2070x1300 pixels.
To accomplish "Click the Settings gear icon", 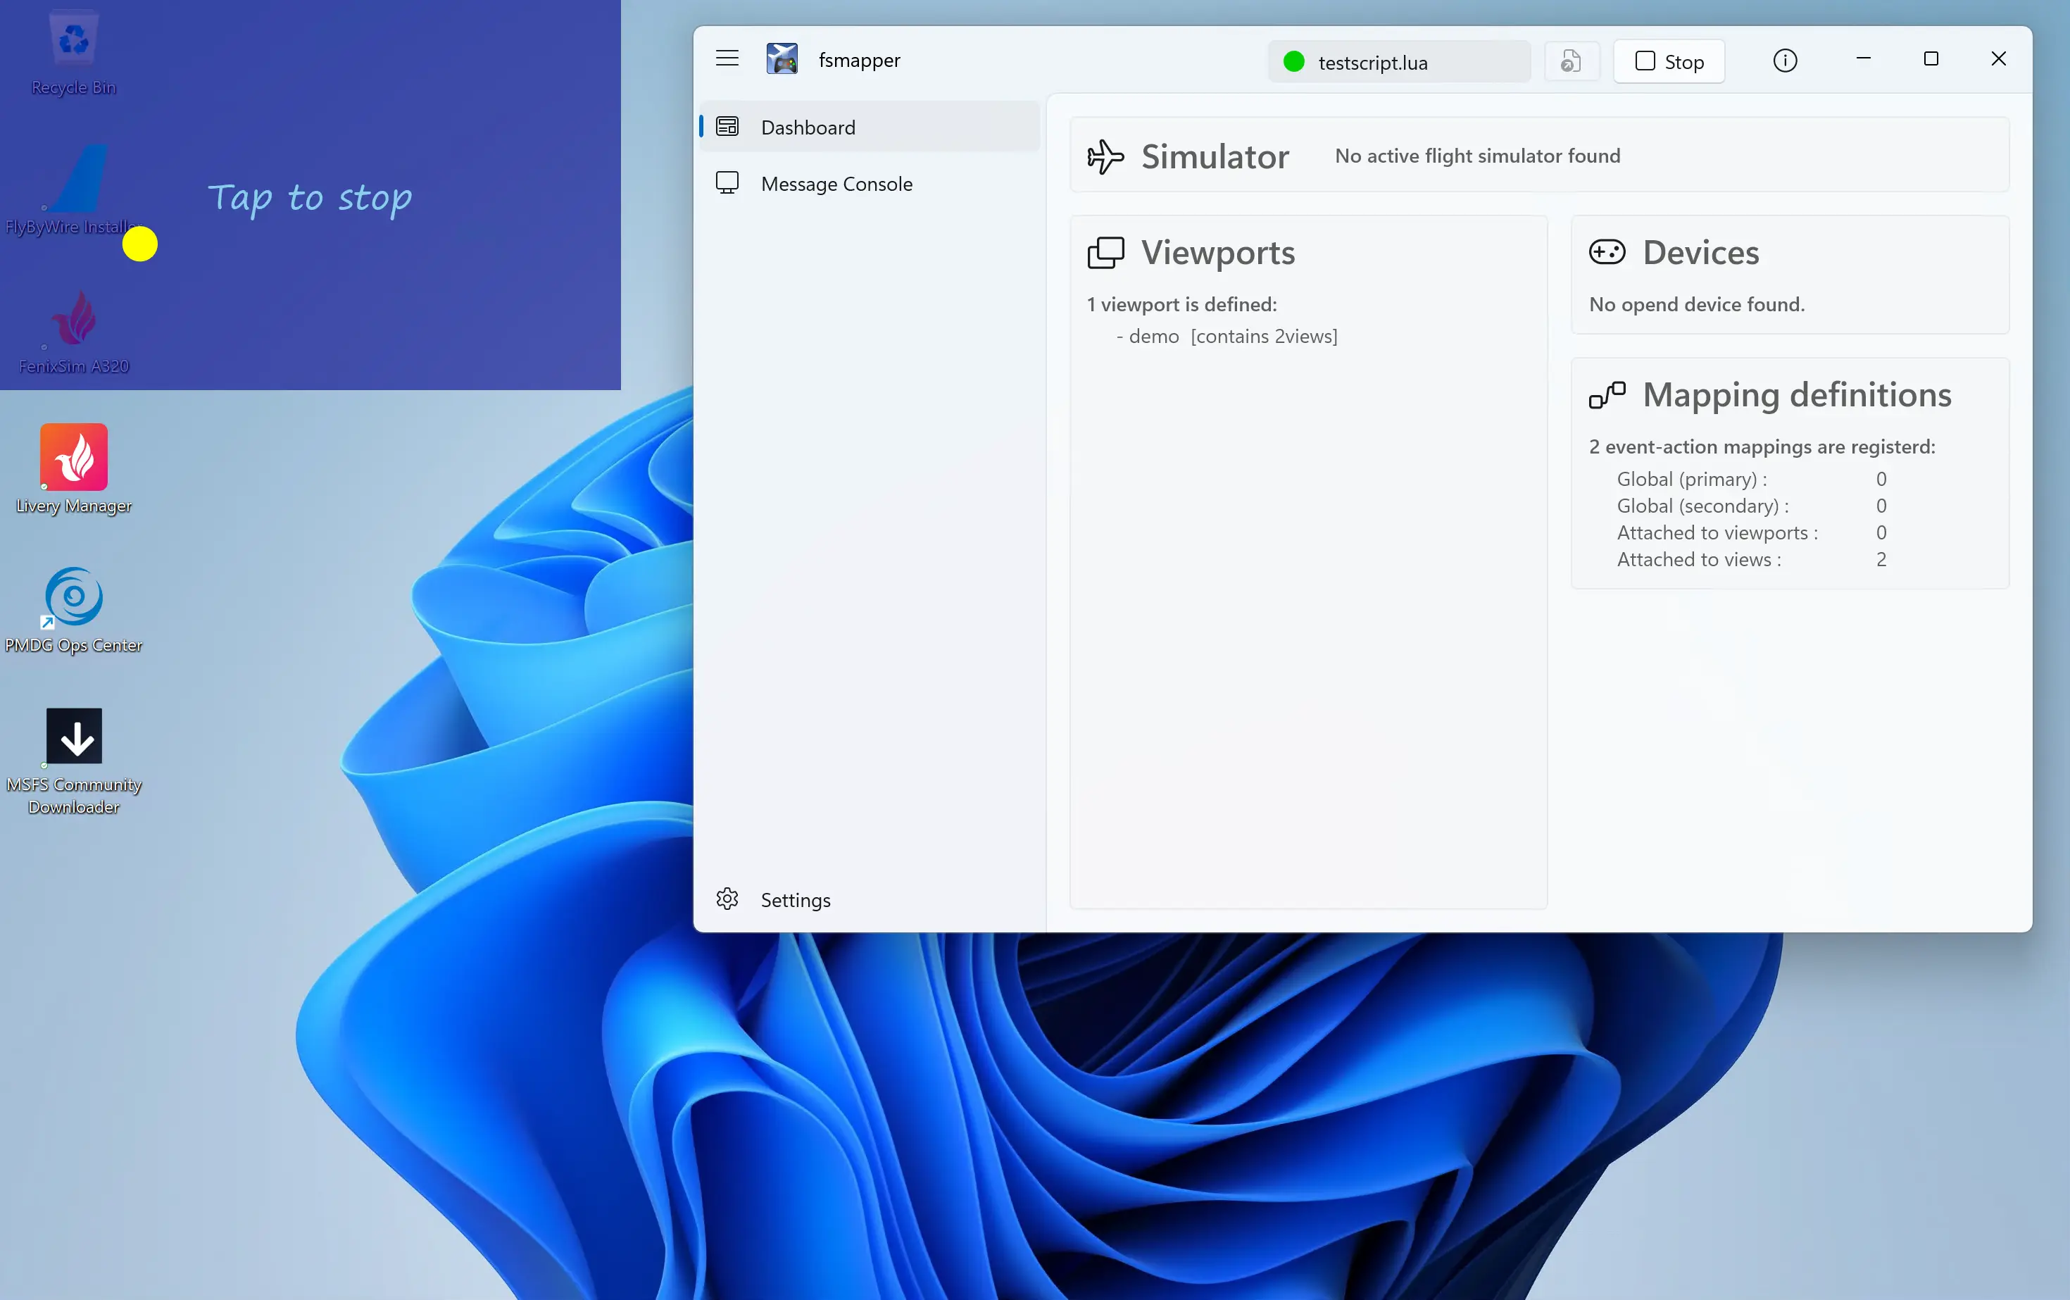I will 727,899.
